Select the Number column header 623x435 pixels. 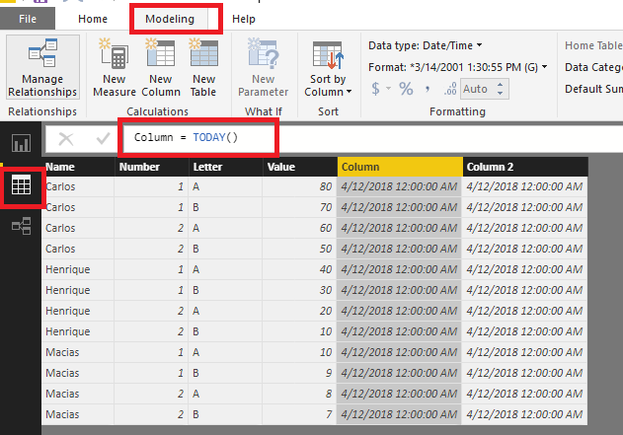coord(151,167)
